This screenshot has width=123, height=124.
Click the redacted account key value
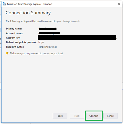coord(77,37)
